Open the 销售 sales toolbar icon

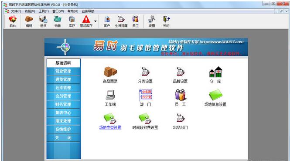pos(58,21)
